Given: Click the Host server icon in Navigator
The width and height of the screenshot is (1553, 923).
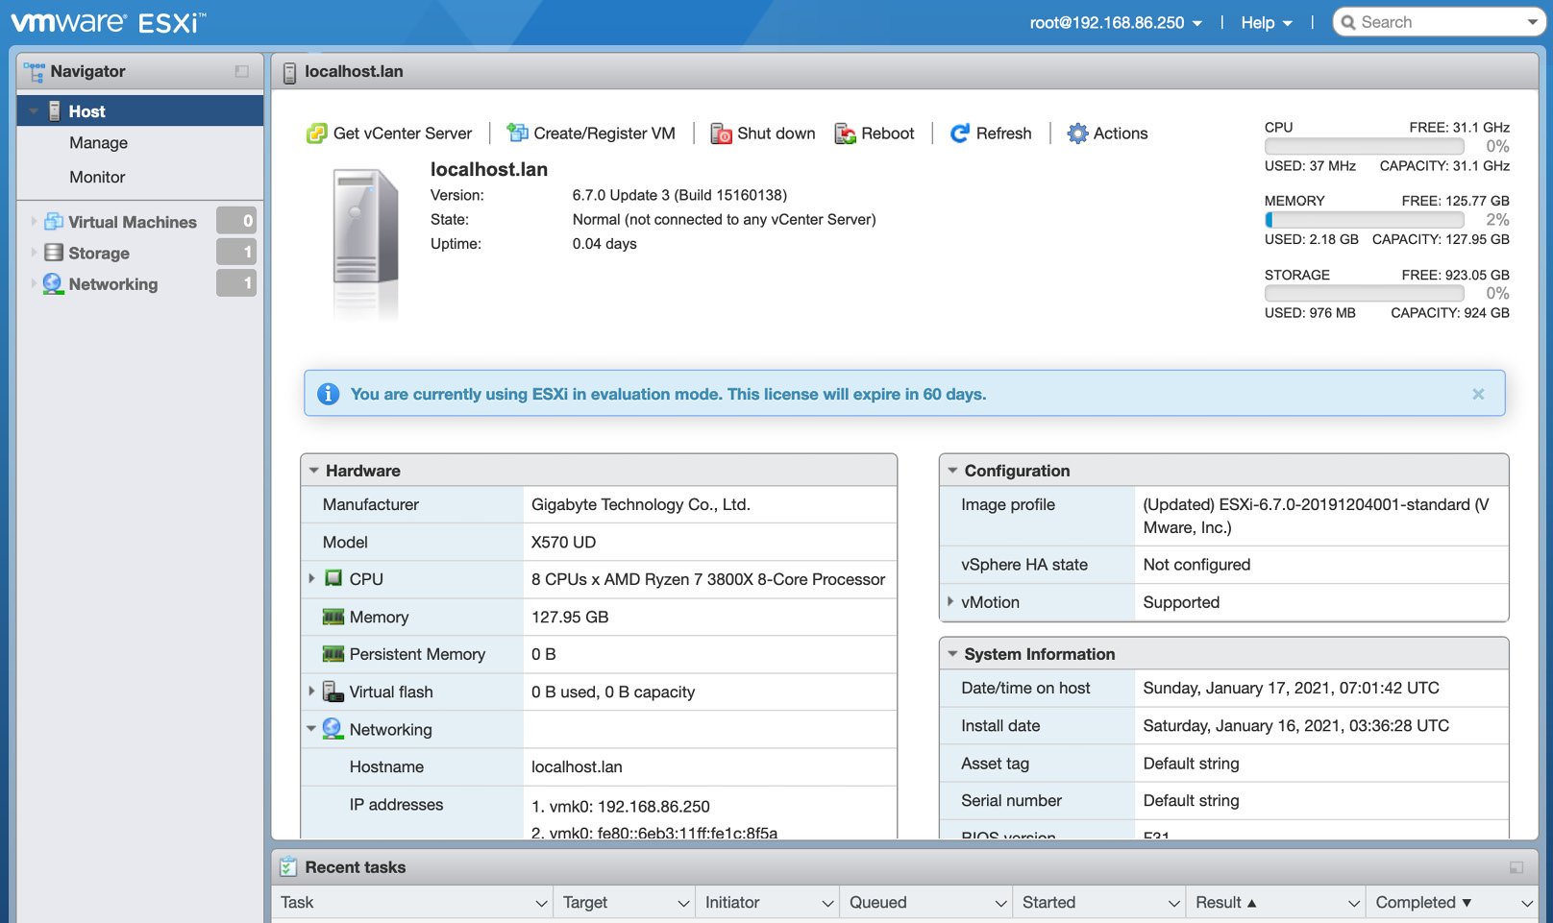Looking at the screenshot, I should tap(55, 110).
